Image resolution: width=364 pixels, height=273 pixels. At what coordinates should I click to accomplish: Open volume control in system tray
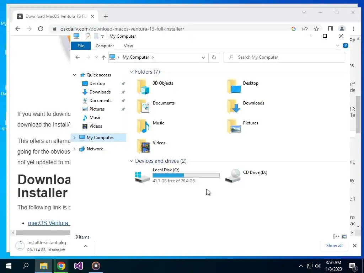point(318,266)
